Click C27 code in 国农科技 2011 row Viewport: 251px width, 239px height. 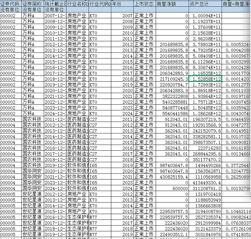(x=100, y=119)
